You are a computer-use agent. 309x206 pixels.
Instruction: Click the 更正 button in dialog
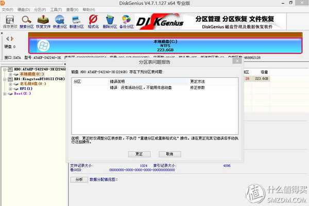pyautogui.click(x=139, y=154)
